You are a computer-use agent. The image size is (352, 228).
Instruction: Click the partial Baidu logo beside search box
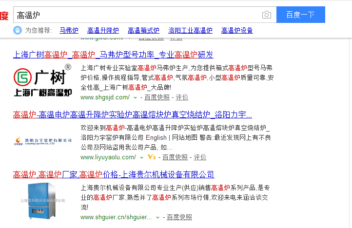click(x=4, y=15)
